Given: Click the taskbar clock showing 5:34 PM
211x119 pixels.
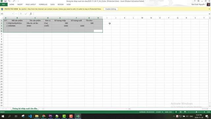Looking at the screenshot, I should pyautogui.click(x=199, y=116).
